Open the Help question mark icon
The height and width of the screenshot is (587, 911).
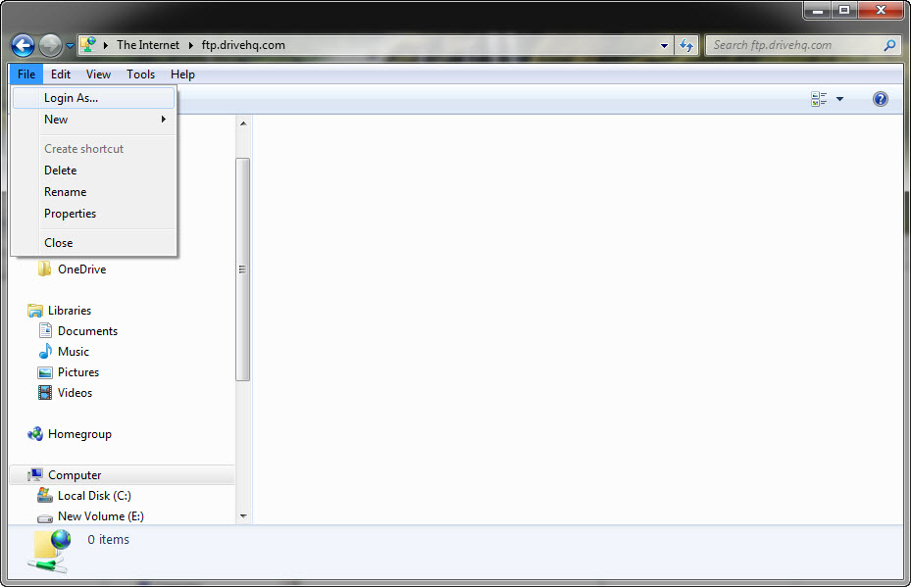point(880,99)
